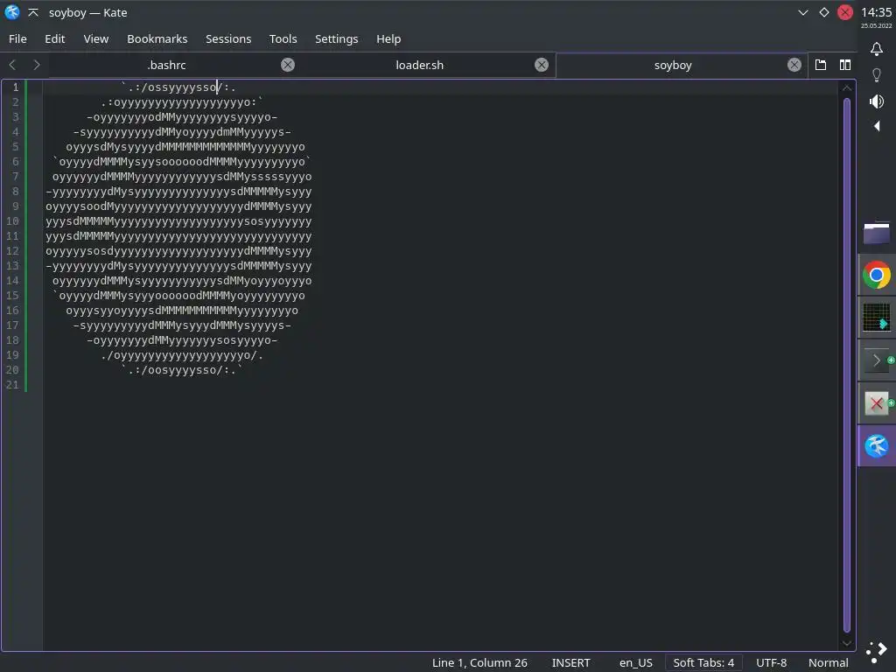The height and width of the screenshot is (672, 896).
Task: Click the scroll up arrow of the editor
Action: coord(847,88)
